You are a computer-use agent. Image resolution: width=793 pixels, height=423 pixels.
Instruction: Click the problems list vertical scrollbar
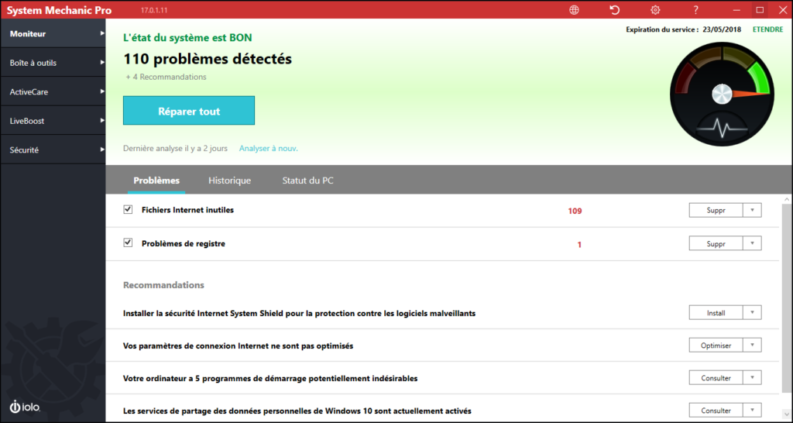(786, 298)
